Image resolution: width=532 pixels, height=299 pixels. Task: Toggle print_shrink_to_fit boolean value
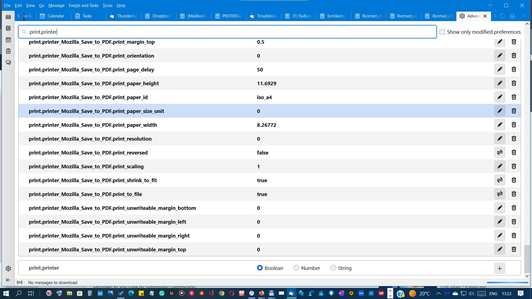pyautogui.click(x=500, y=180)
